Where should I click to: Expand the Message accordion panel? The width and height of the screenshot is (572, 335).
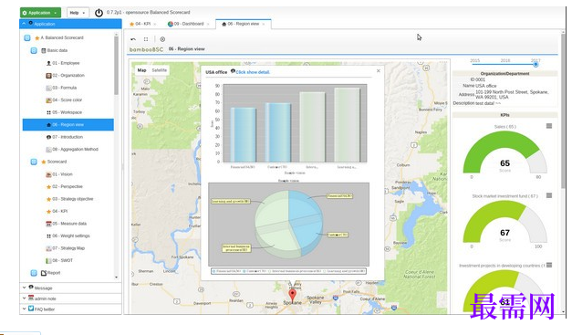(70, 288)
